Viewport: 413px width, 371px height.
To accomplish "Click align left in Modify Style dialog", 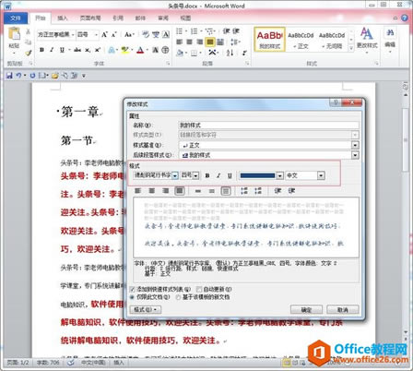I will [137, 191].
